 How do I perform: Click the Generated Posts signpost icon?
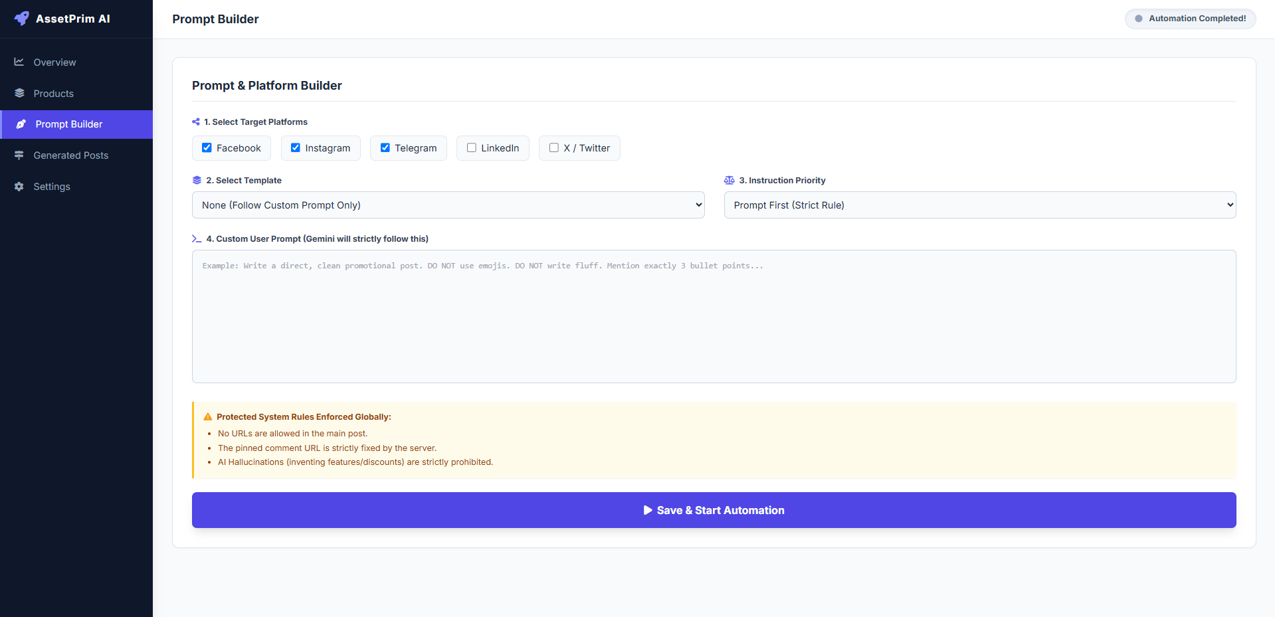pyautogui.click(x=19, y=155)
